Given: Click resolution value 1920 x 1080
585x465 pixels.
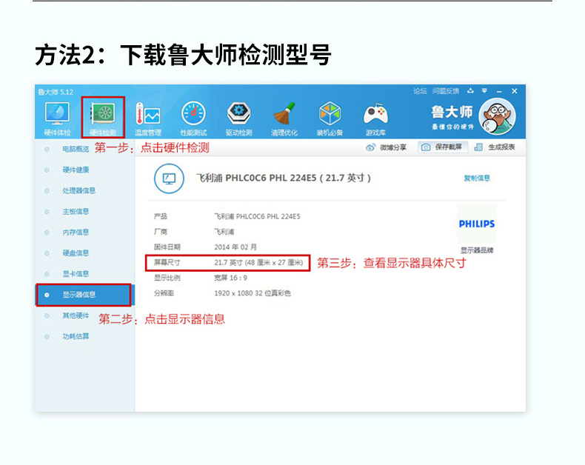Looking at the screenshot, I should pyautogui.click(x=253, y=293).
